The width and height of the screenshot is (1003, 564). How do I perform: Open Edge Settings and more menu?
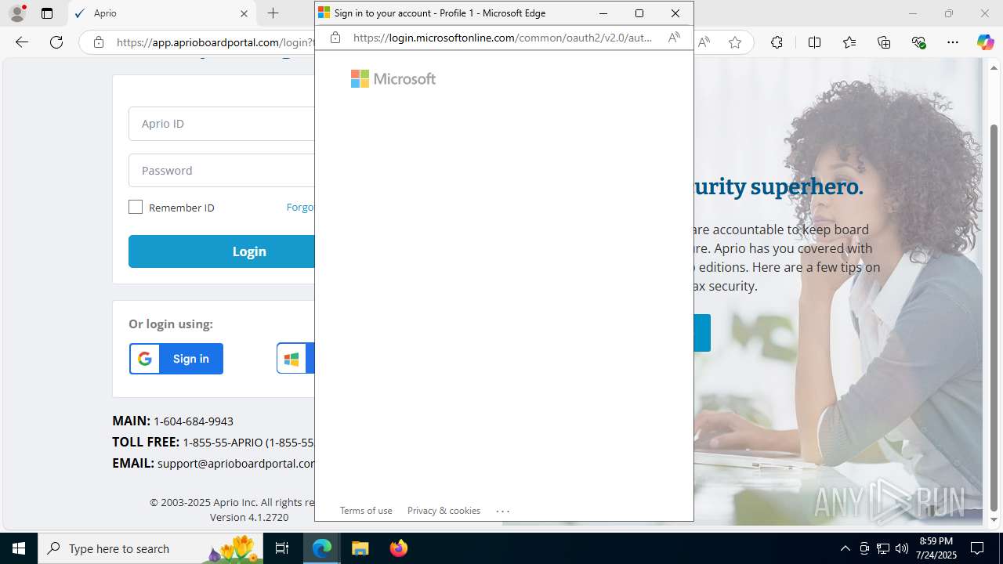click(x=953, y=42)
